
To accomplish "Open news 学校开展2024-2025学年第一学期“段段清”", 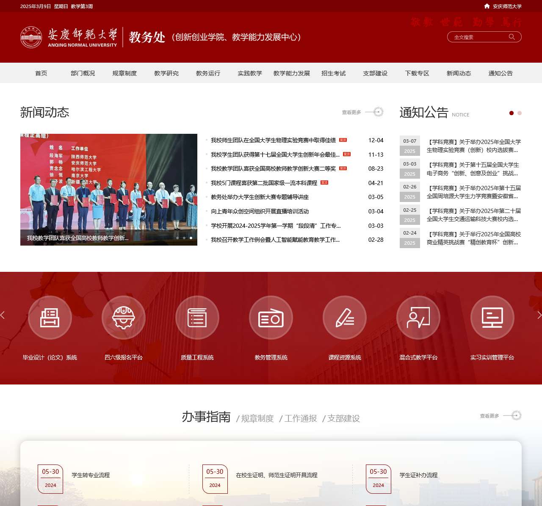I will point(276,226).
